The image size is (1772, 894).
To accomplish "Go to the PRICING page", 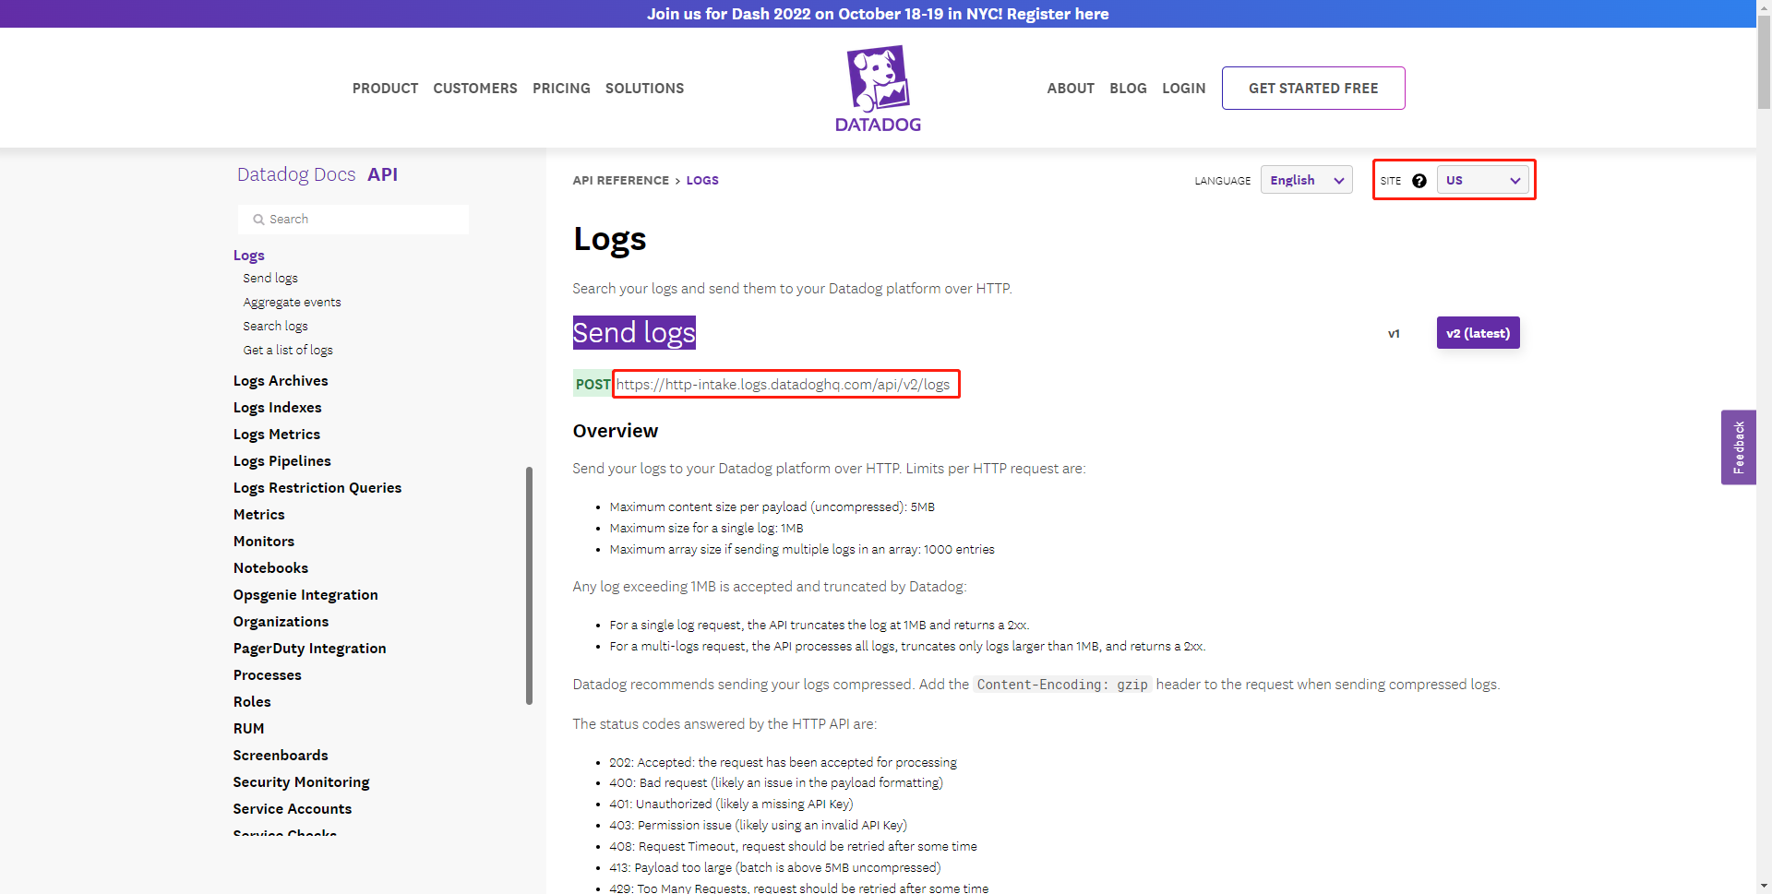I will coord(561,89).
